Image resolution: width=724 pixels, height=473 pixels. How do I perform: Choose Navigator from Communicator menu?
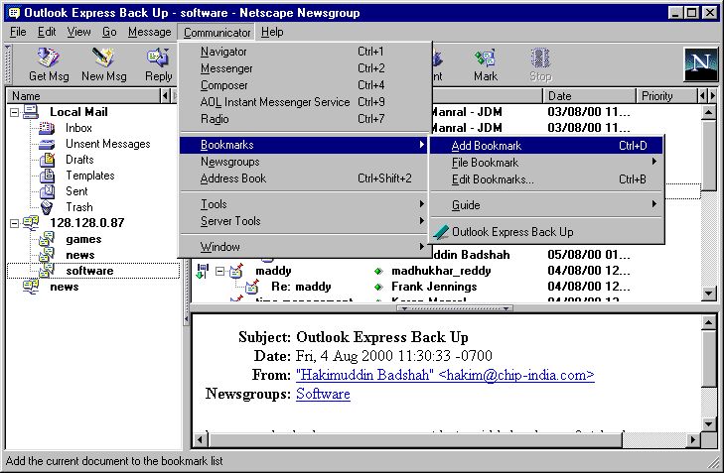(303, 52)
